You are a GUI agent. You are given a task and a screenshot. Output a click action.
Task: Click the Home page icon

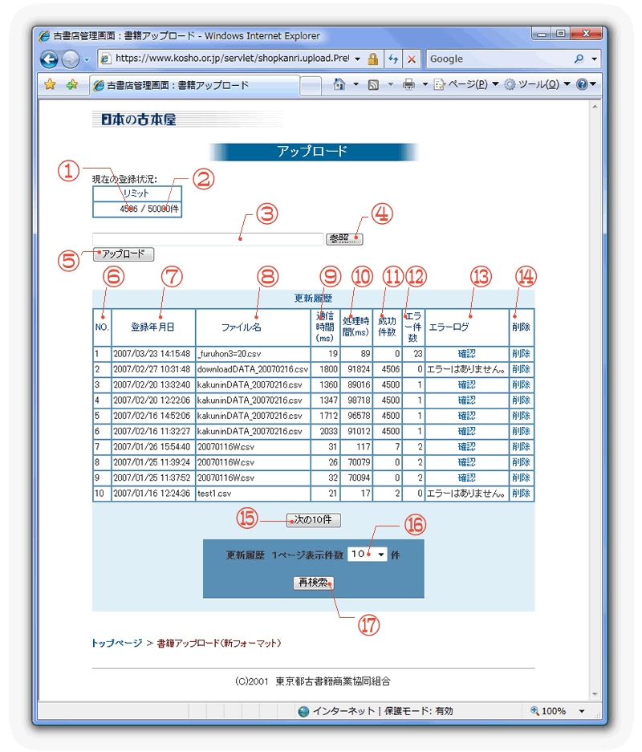tap(339, 84)
